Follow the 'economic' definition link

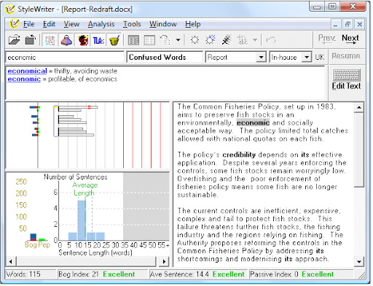(24, 79)
